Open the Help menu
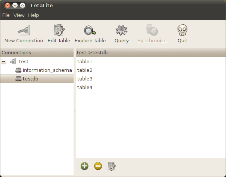 point(33,15)
